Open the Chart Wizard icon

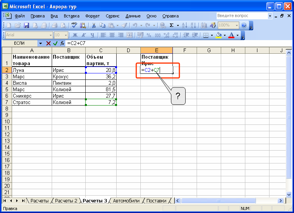point(204,25)
